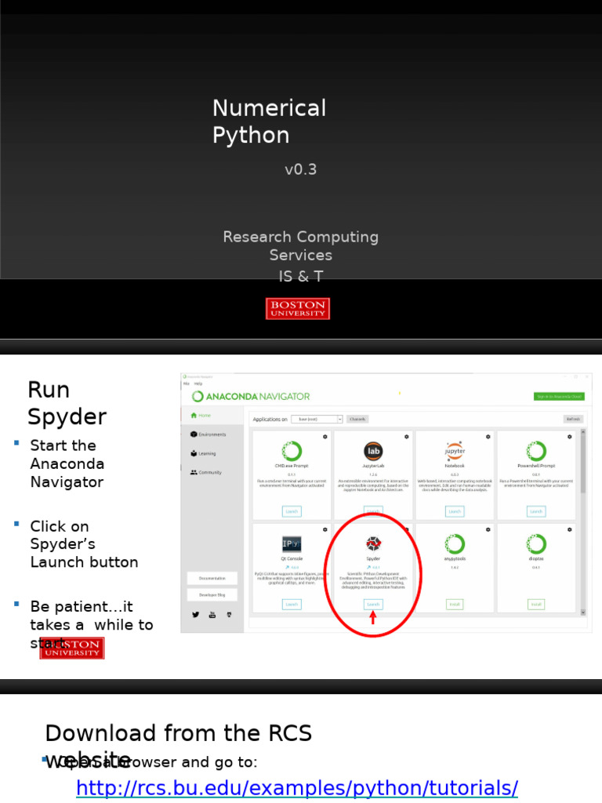Screen dimensions: 602x803
Task: Open the YouTube link icon
Action: tap(212, 615)
